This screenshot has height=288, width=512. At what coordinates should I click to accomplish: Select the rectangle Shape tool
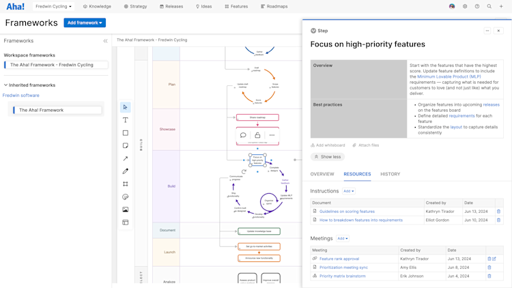(126, 133)
